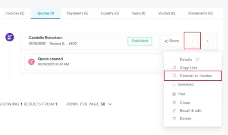
Task: Click the open-in-new icon beside Details
Action: (x=197, y=59)
